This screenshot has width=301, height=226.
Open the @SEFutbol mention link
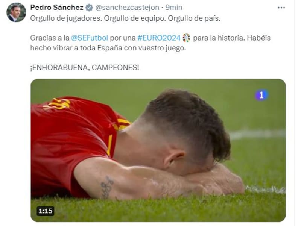(x=90, y=38)
